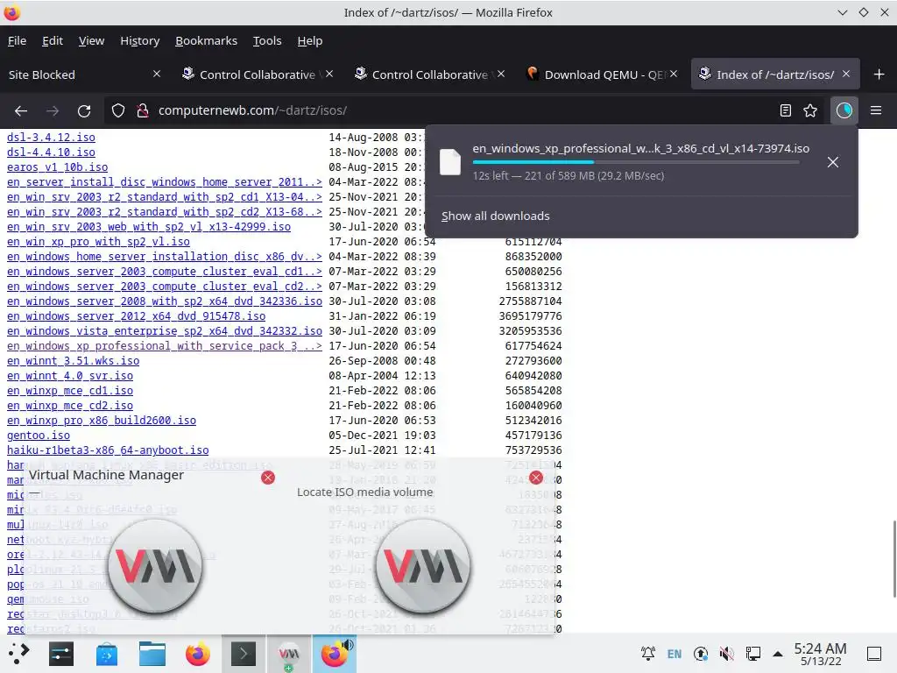Screen dimensions: 897x673
Task: Download en_winxp_pro_x86_build2600.iso
Action: (102, 420)
